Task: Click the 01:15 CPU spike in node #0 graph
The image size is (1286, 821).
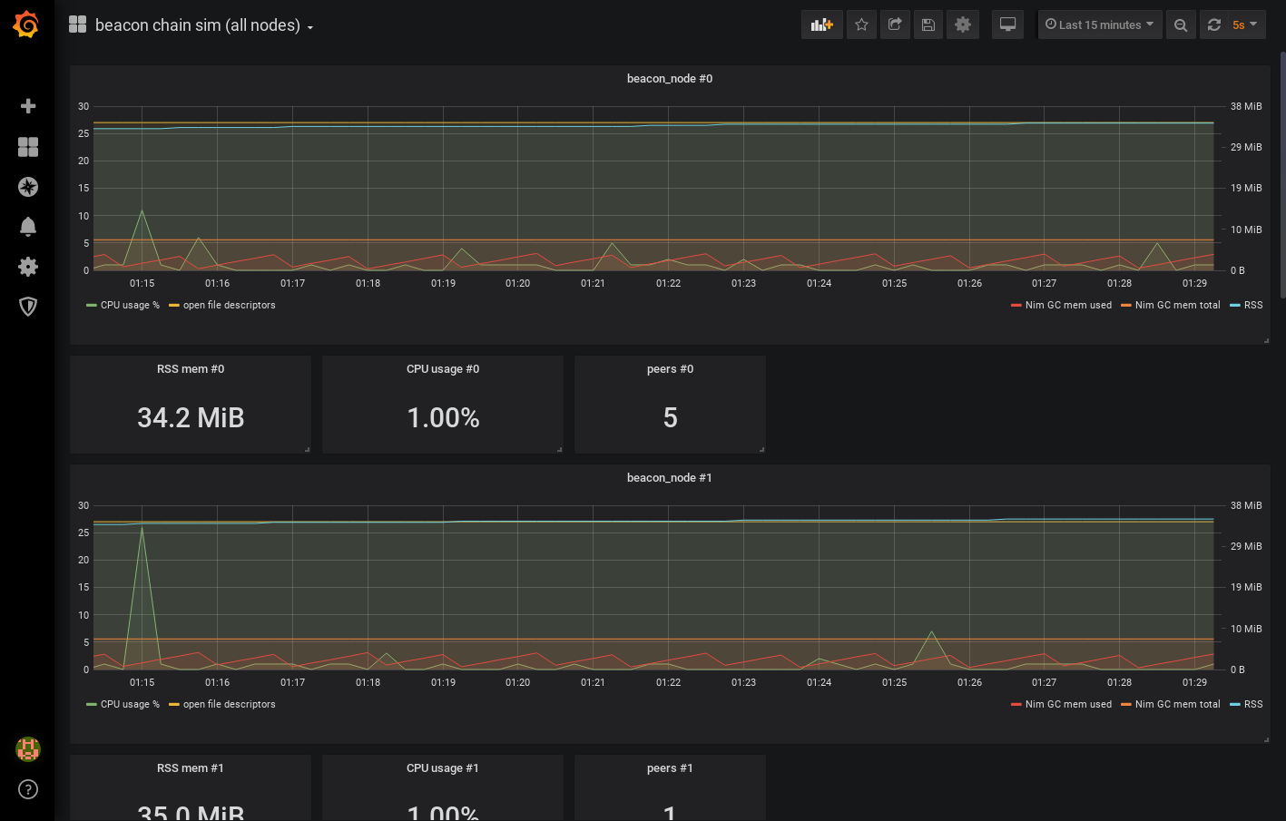Action: pyautogui.click(x=142, y=210)
